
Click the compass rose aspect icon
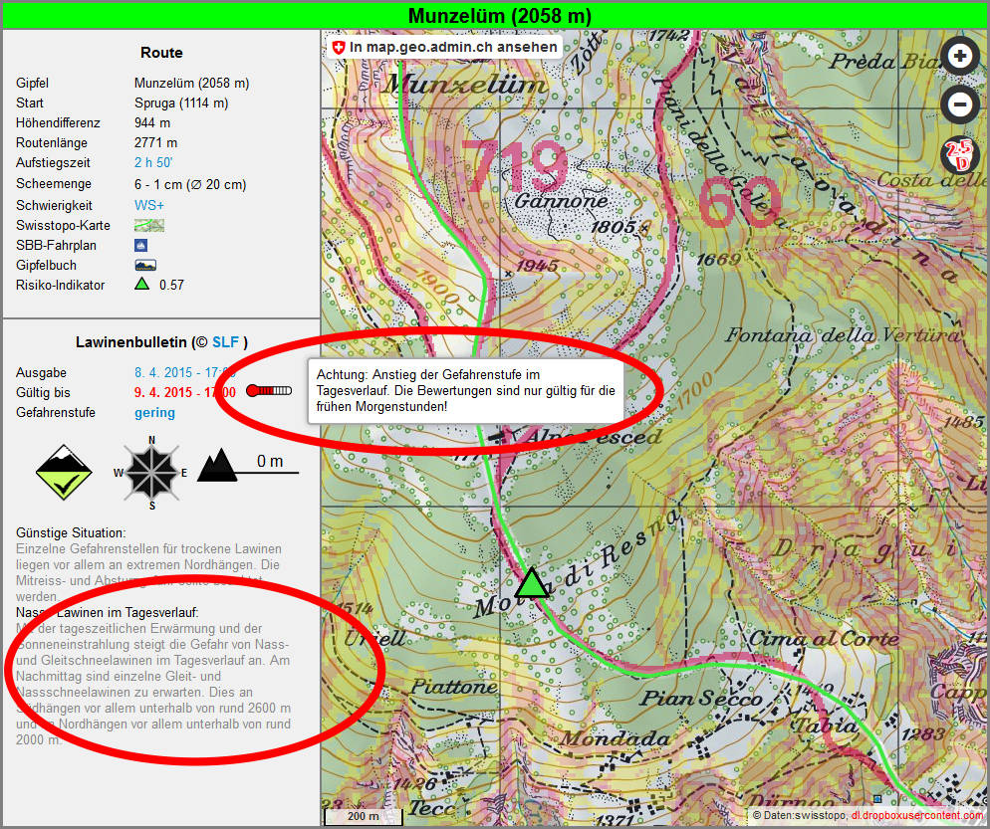coord(151,471)
